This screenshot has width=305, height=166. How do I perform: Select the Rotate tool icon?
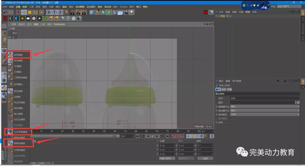pyautogui.click(x=36, y=12)
